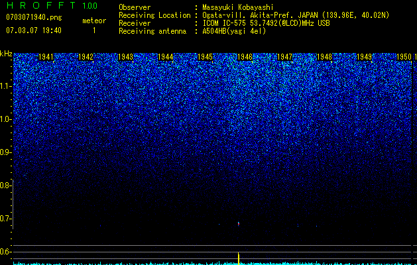
Task: Click the kHz axis unit label
Action: click(x=6, y=54)
